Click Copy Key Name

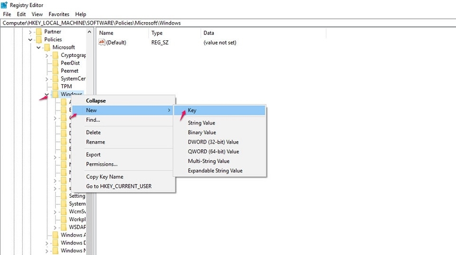pos(104,177)
